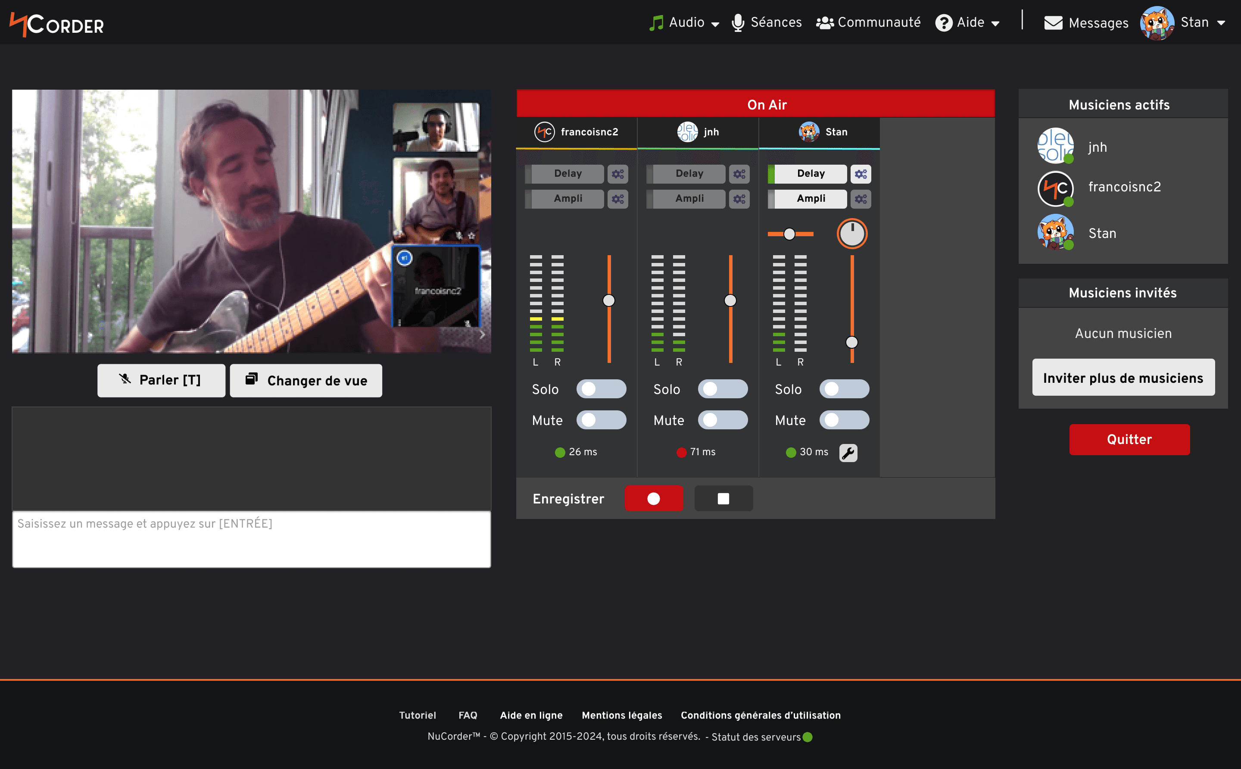1241x769 pixels.
Task: Click the jnh avatar icon in active musicians list
Action: pos(1056,145)
